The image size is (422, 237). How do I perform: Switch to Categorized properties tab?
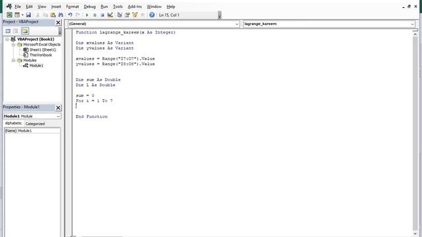[35, 124]
